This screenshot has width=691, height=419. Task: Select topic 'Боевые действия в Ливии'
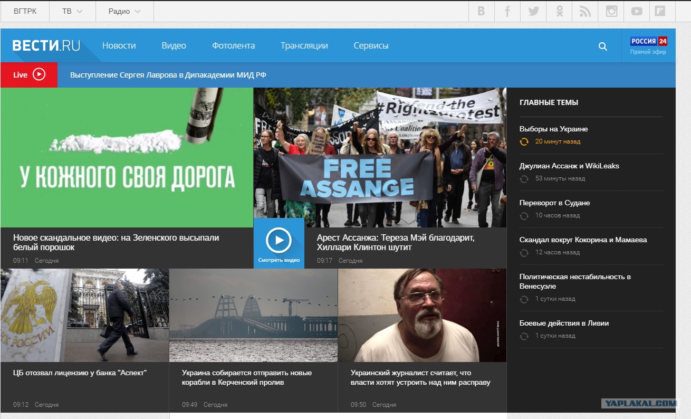tap(564, 323)
